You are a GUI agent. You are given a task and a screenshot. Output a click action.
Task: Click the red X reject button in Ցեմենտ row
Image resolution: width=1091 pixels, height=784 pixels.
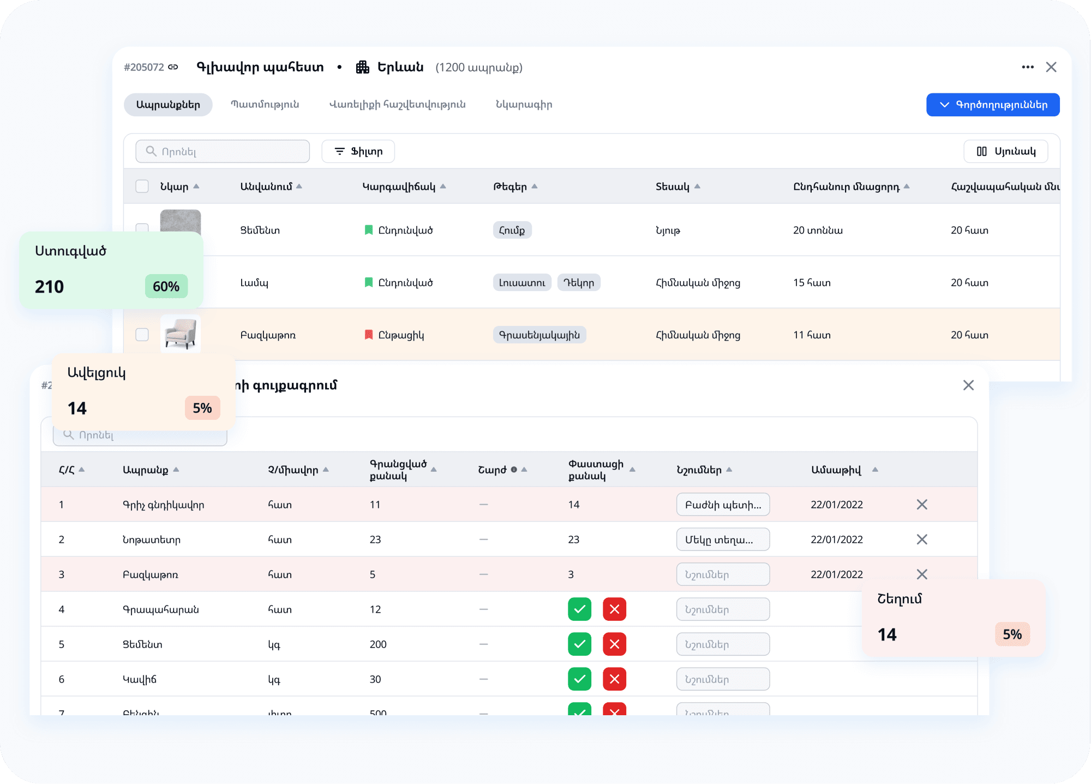pyautogui.click(x=614, y=644)
